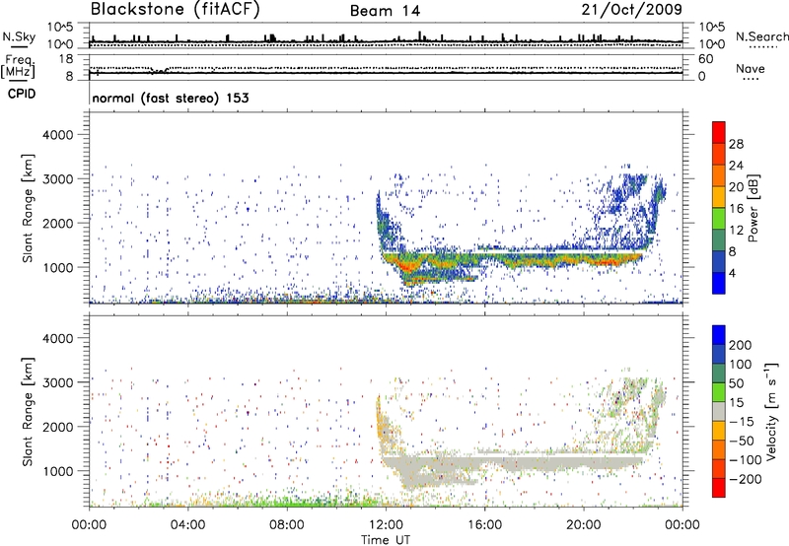The height and width of the screenshot is (546, 789).
Task: Click the '4000' tick on the power panel
Action: click(58, 135)
